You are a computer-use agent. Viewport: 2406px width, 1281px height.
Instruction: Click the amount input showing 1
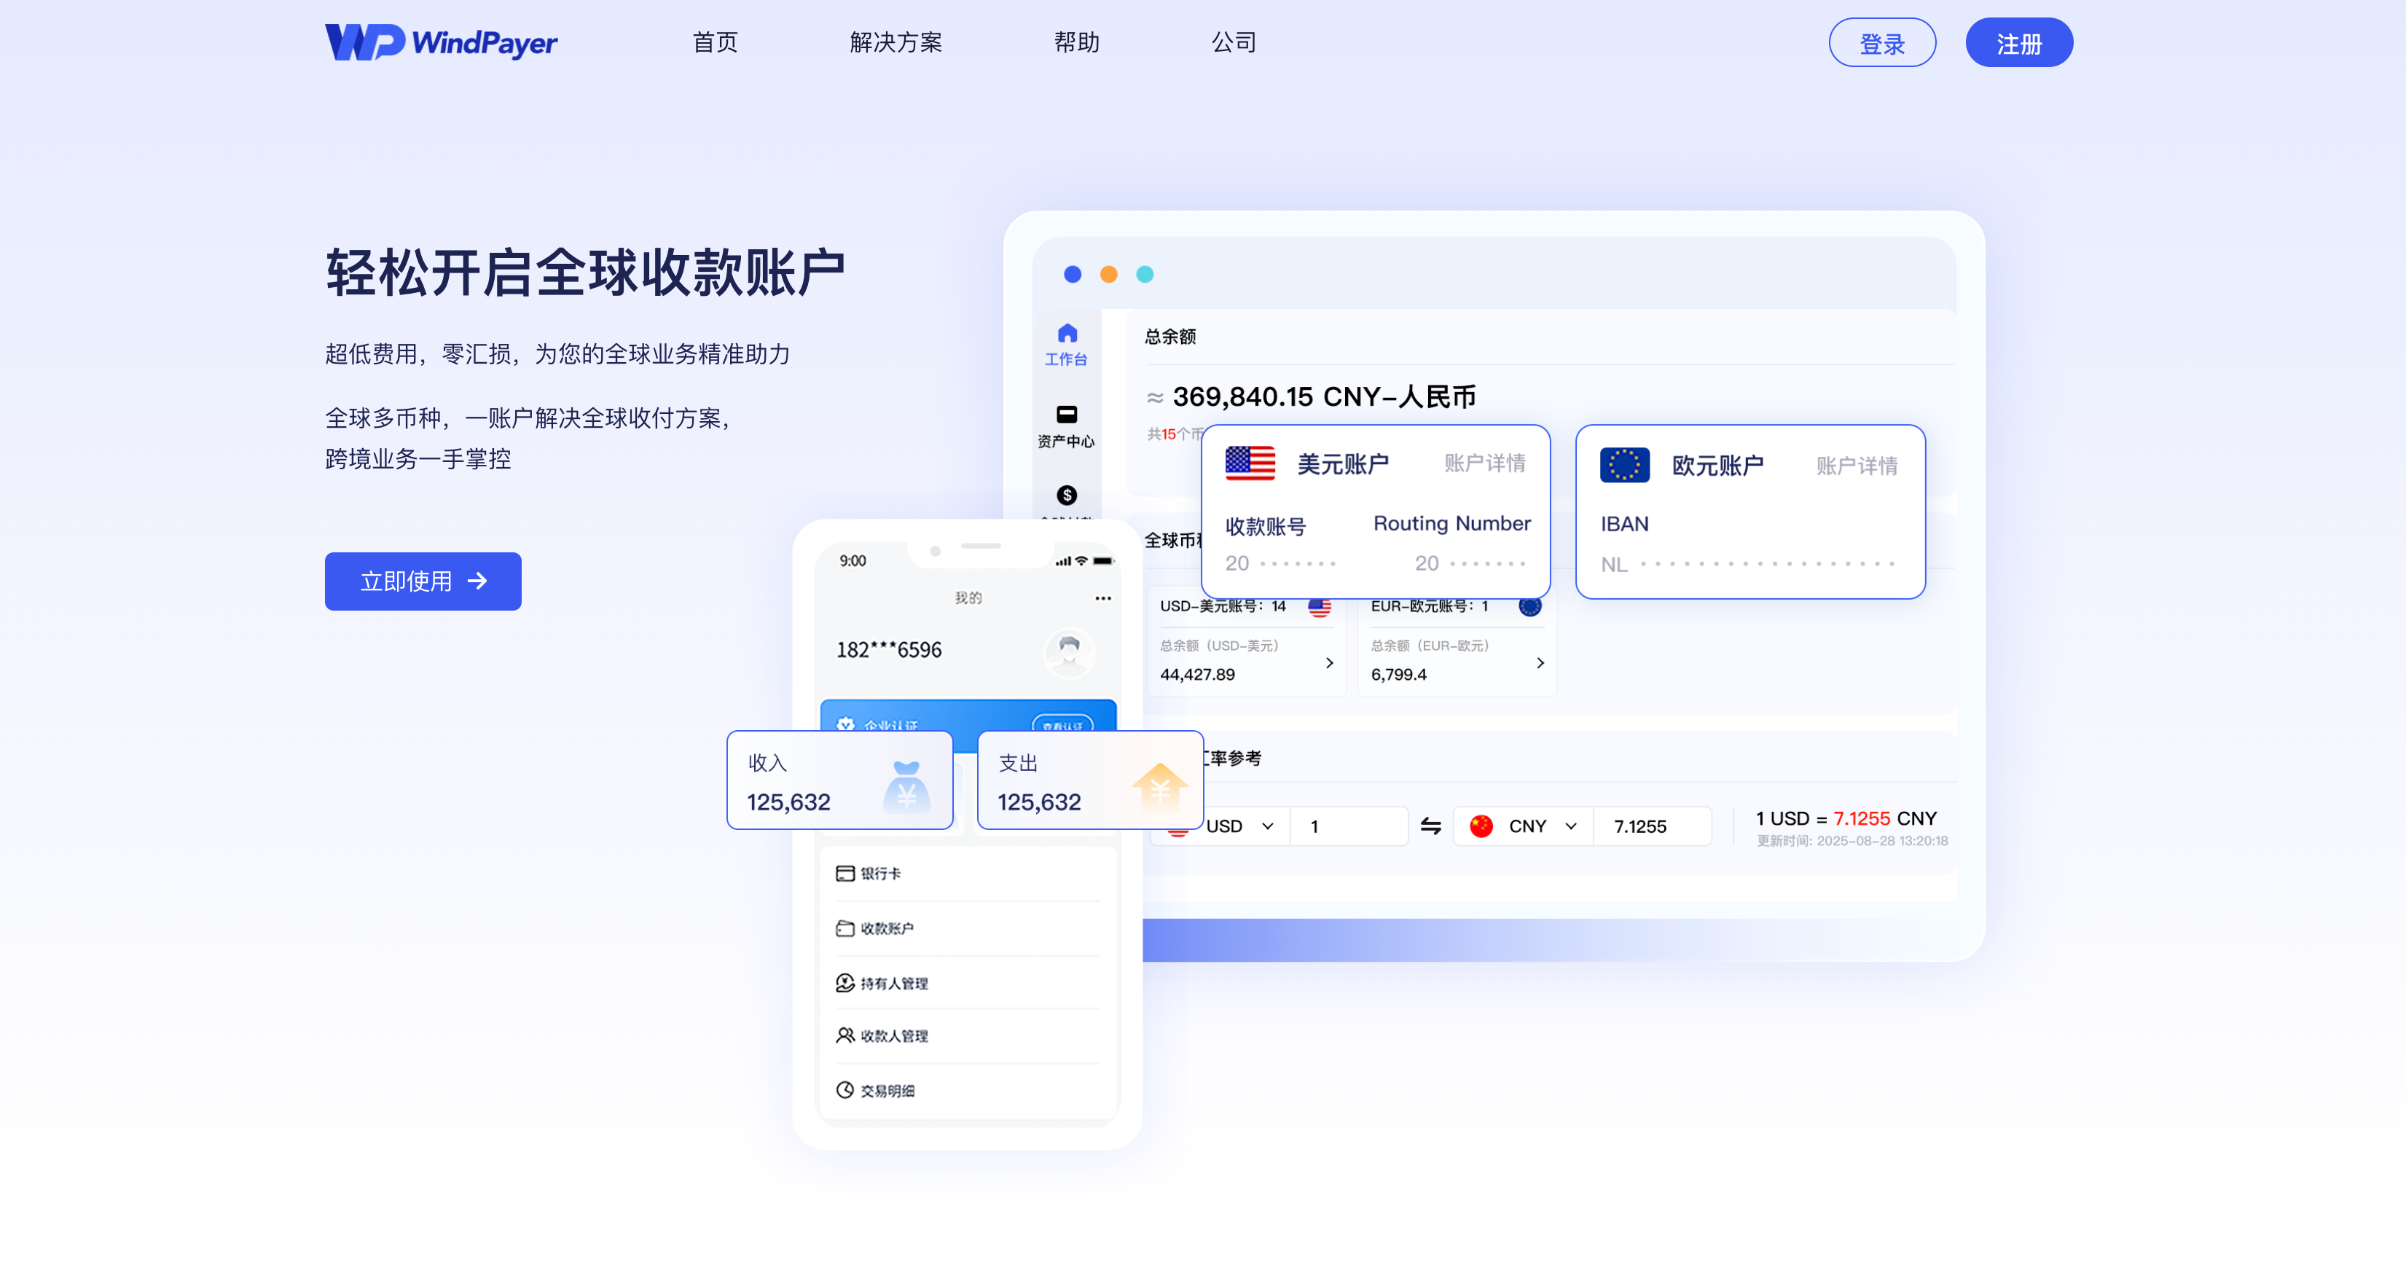pos(1349,826)
